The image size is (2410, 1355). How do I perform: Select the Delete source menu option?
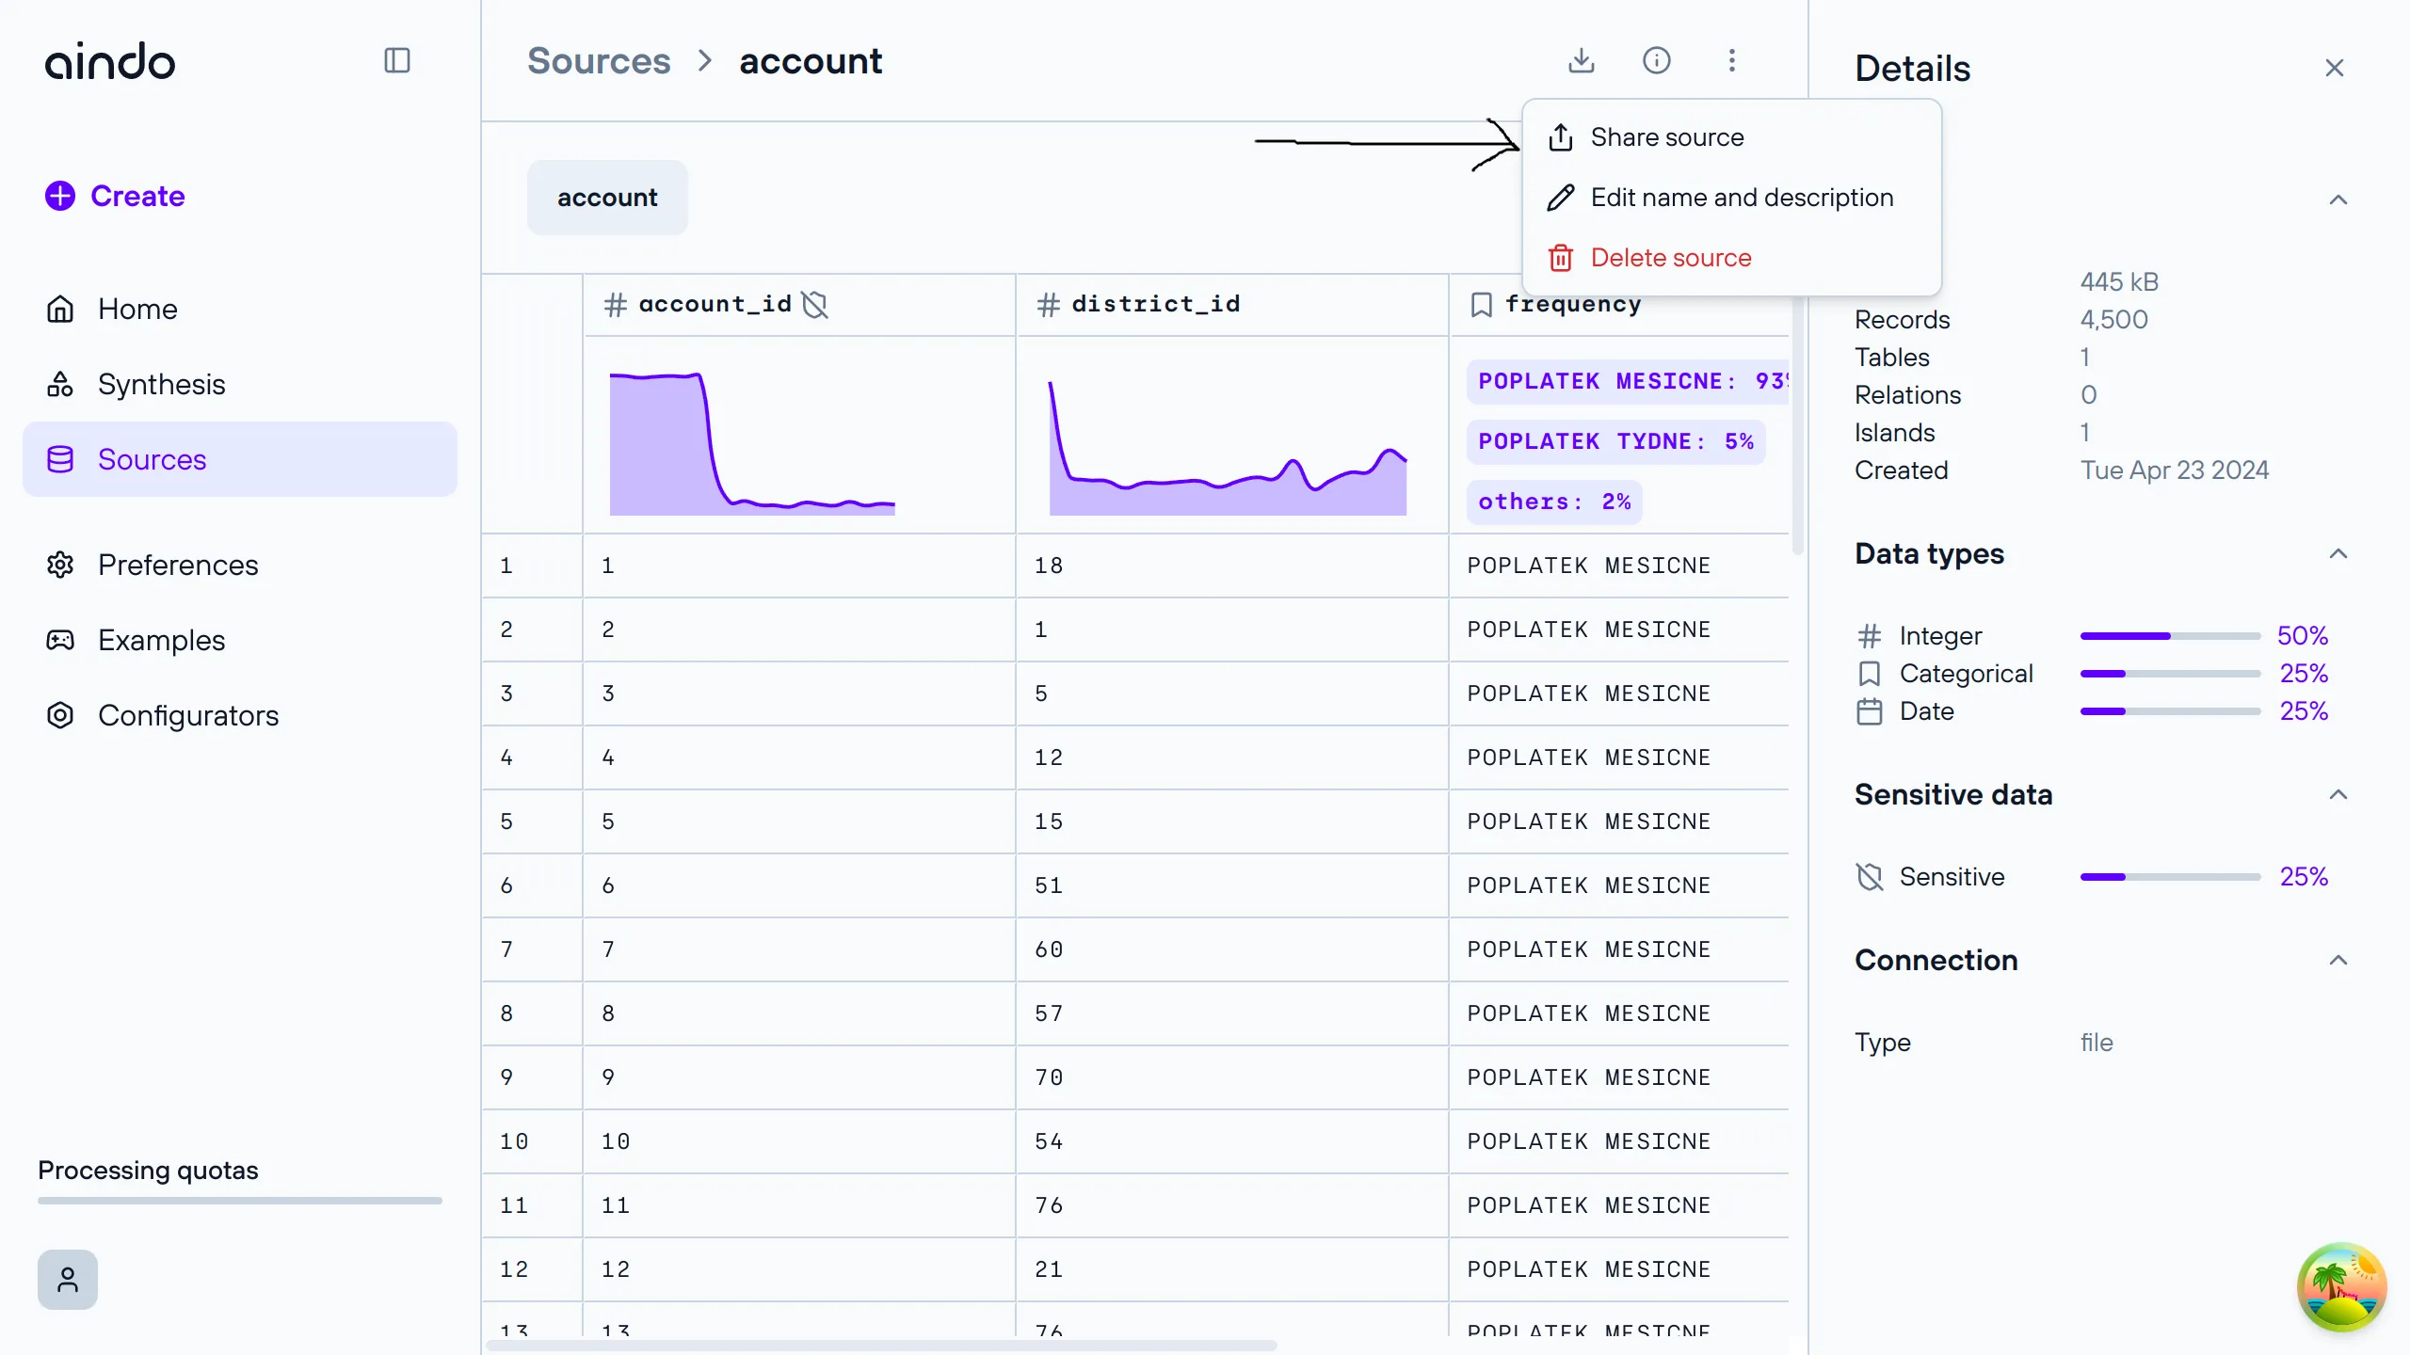pos(1670,257)
